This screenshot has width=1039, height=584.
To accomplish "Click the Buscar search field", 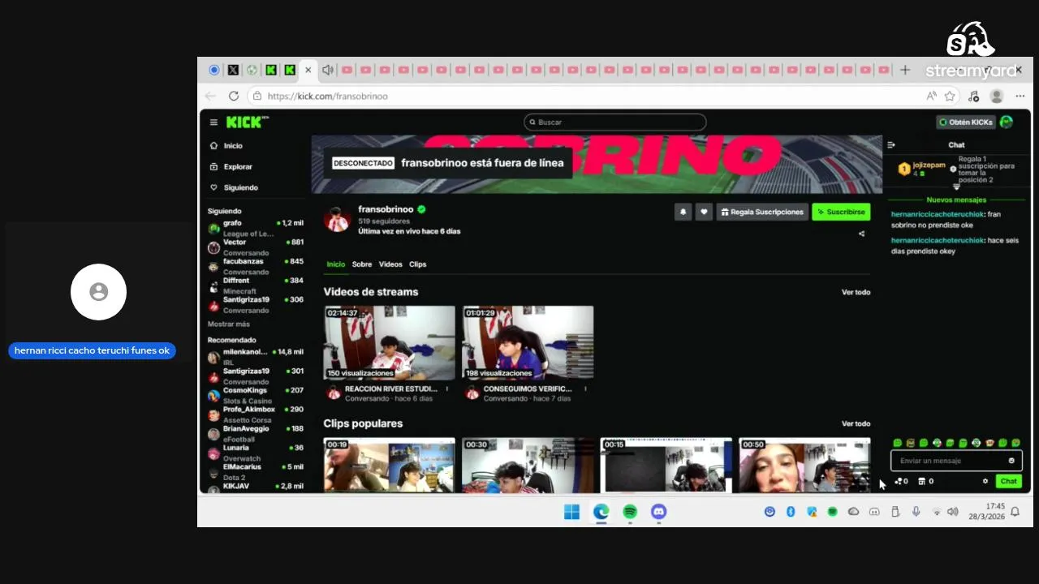I will click(x=614, y=122).
